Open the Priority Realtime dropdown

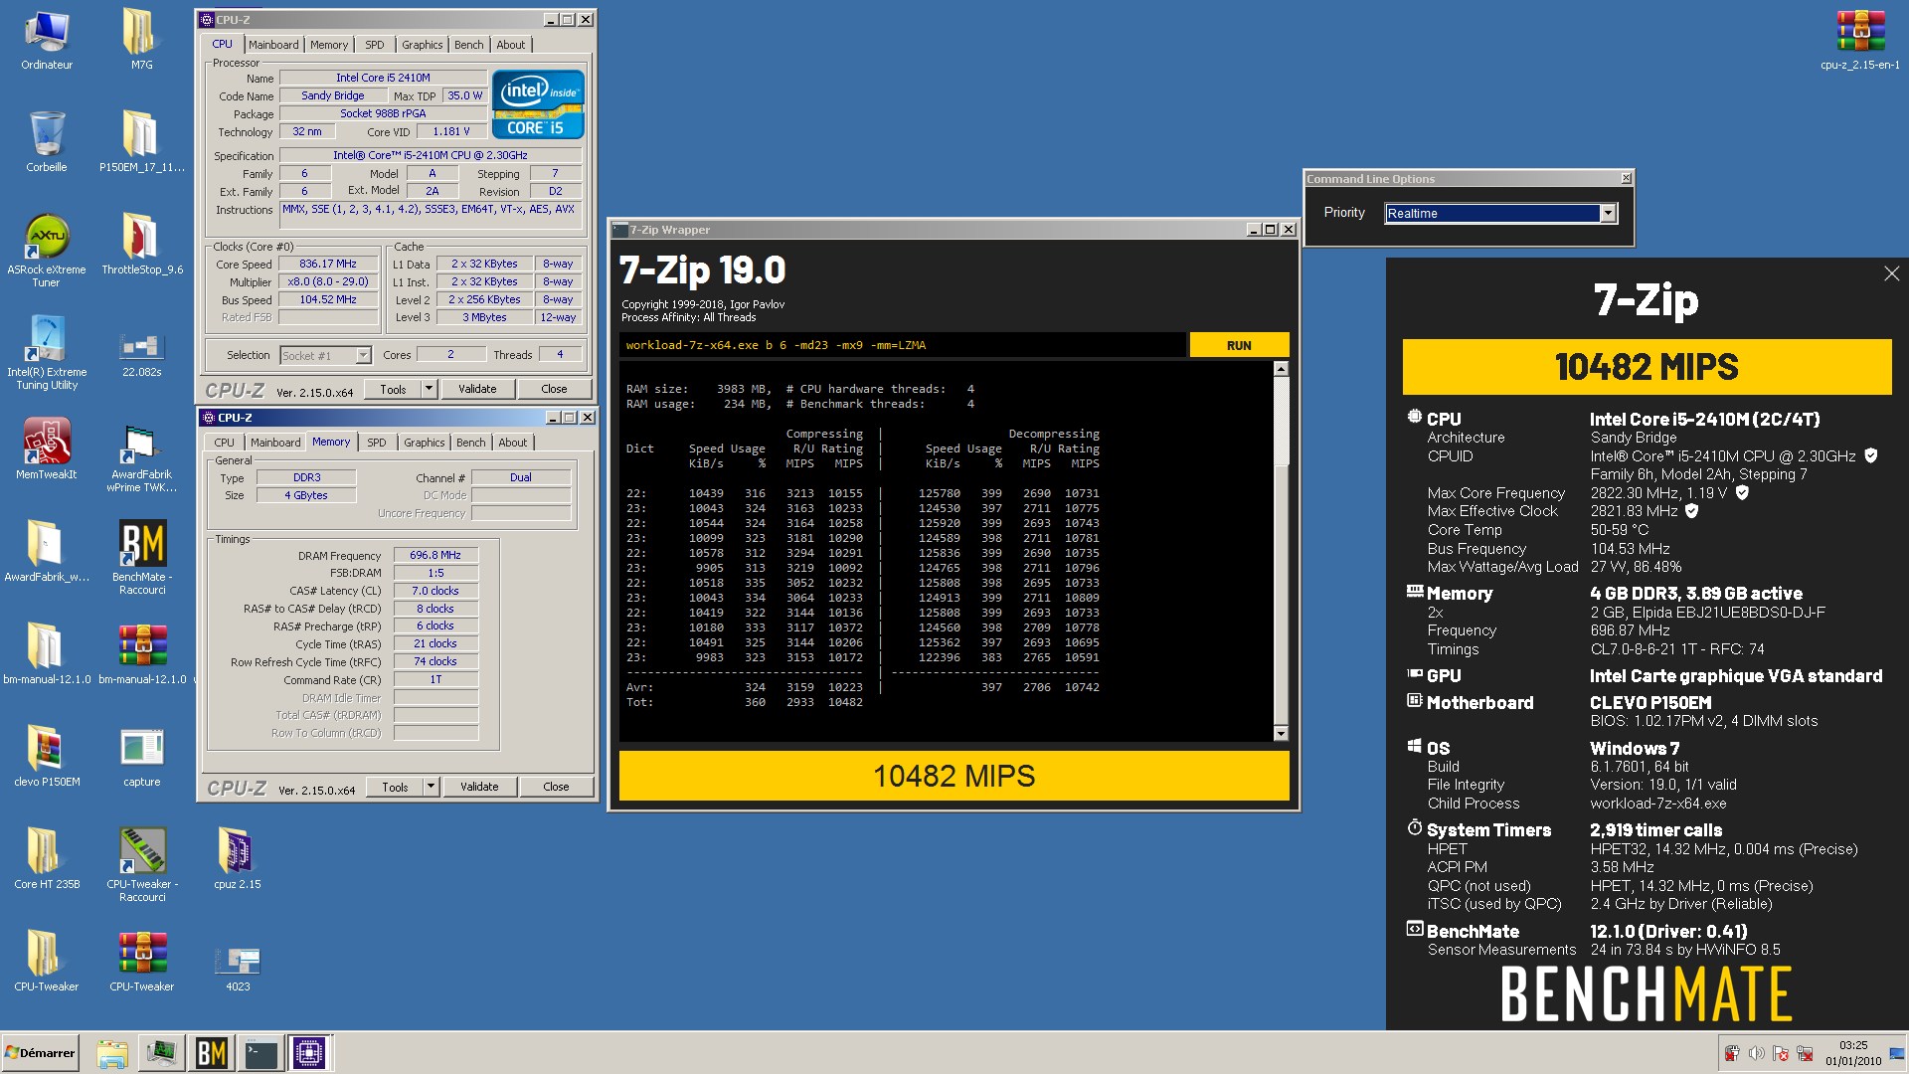pyautogui.click(x=1608, y=213)
